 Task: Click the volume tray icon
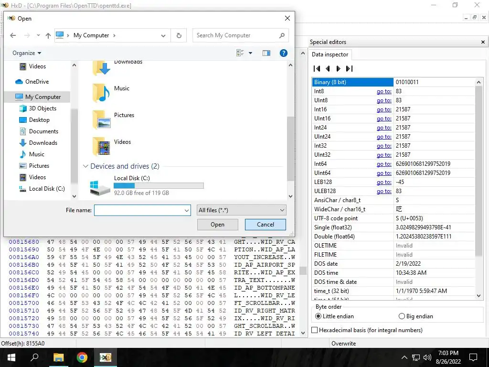click(427, 357)
